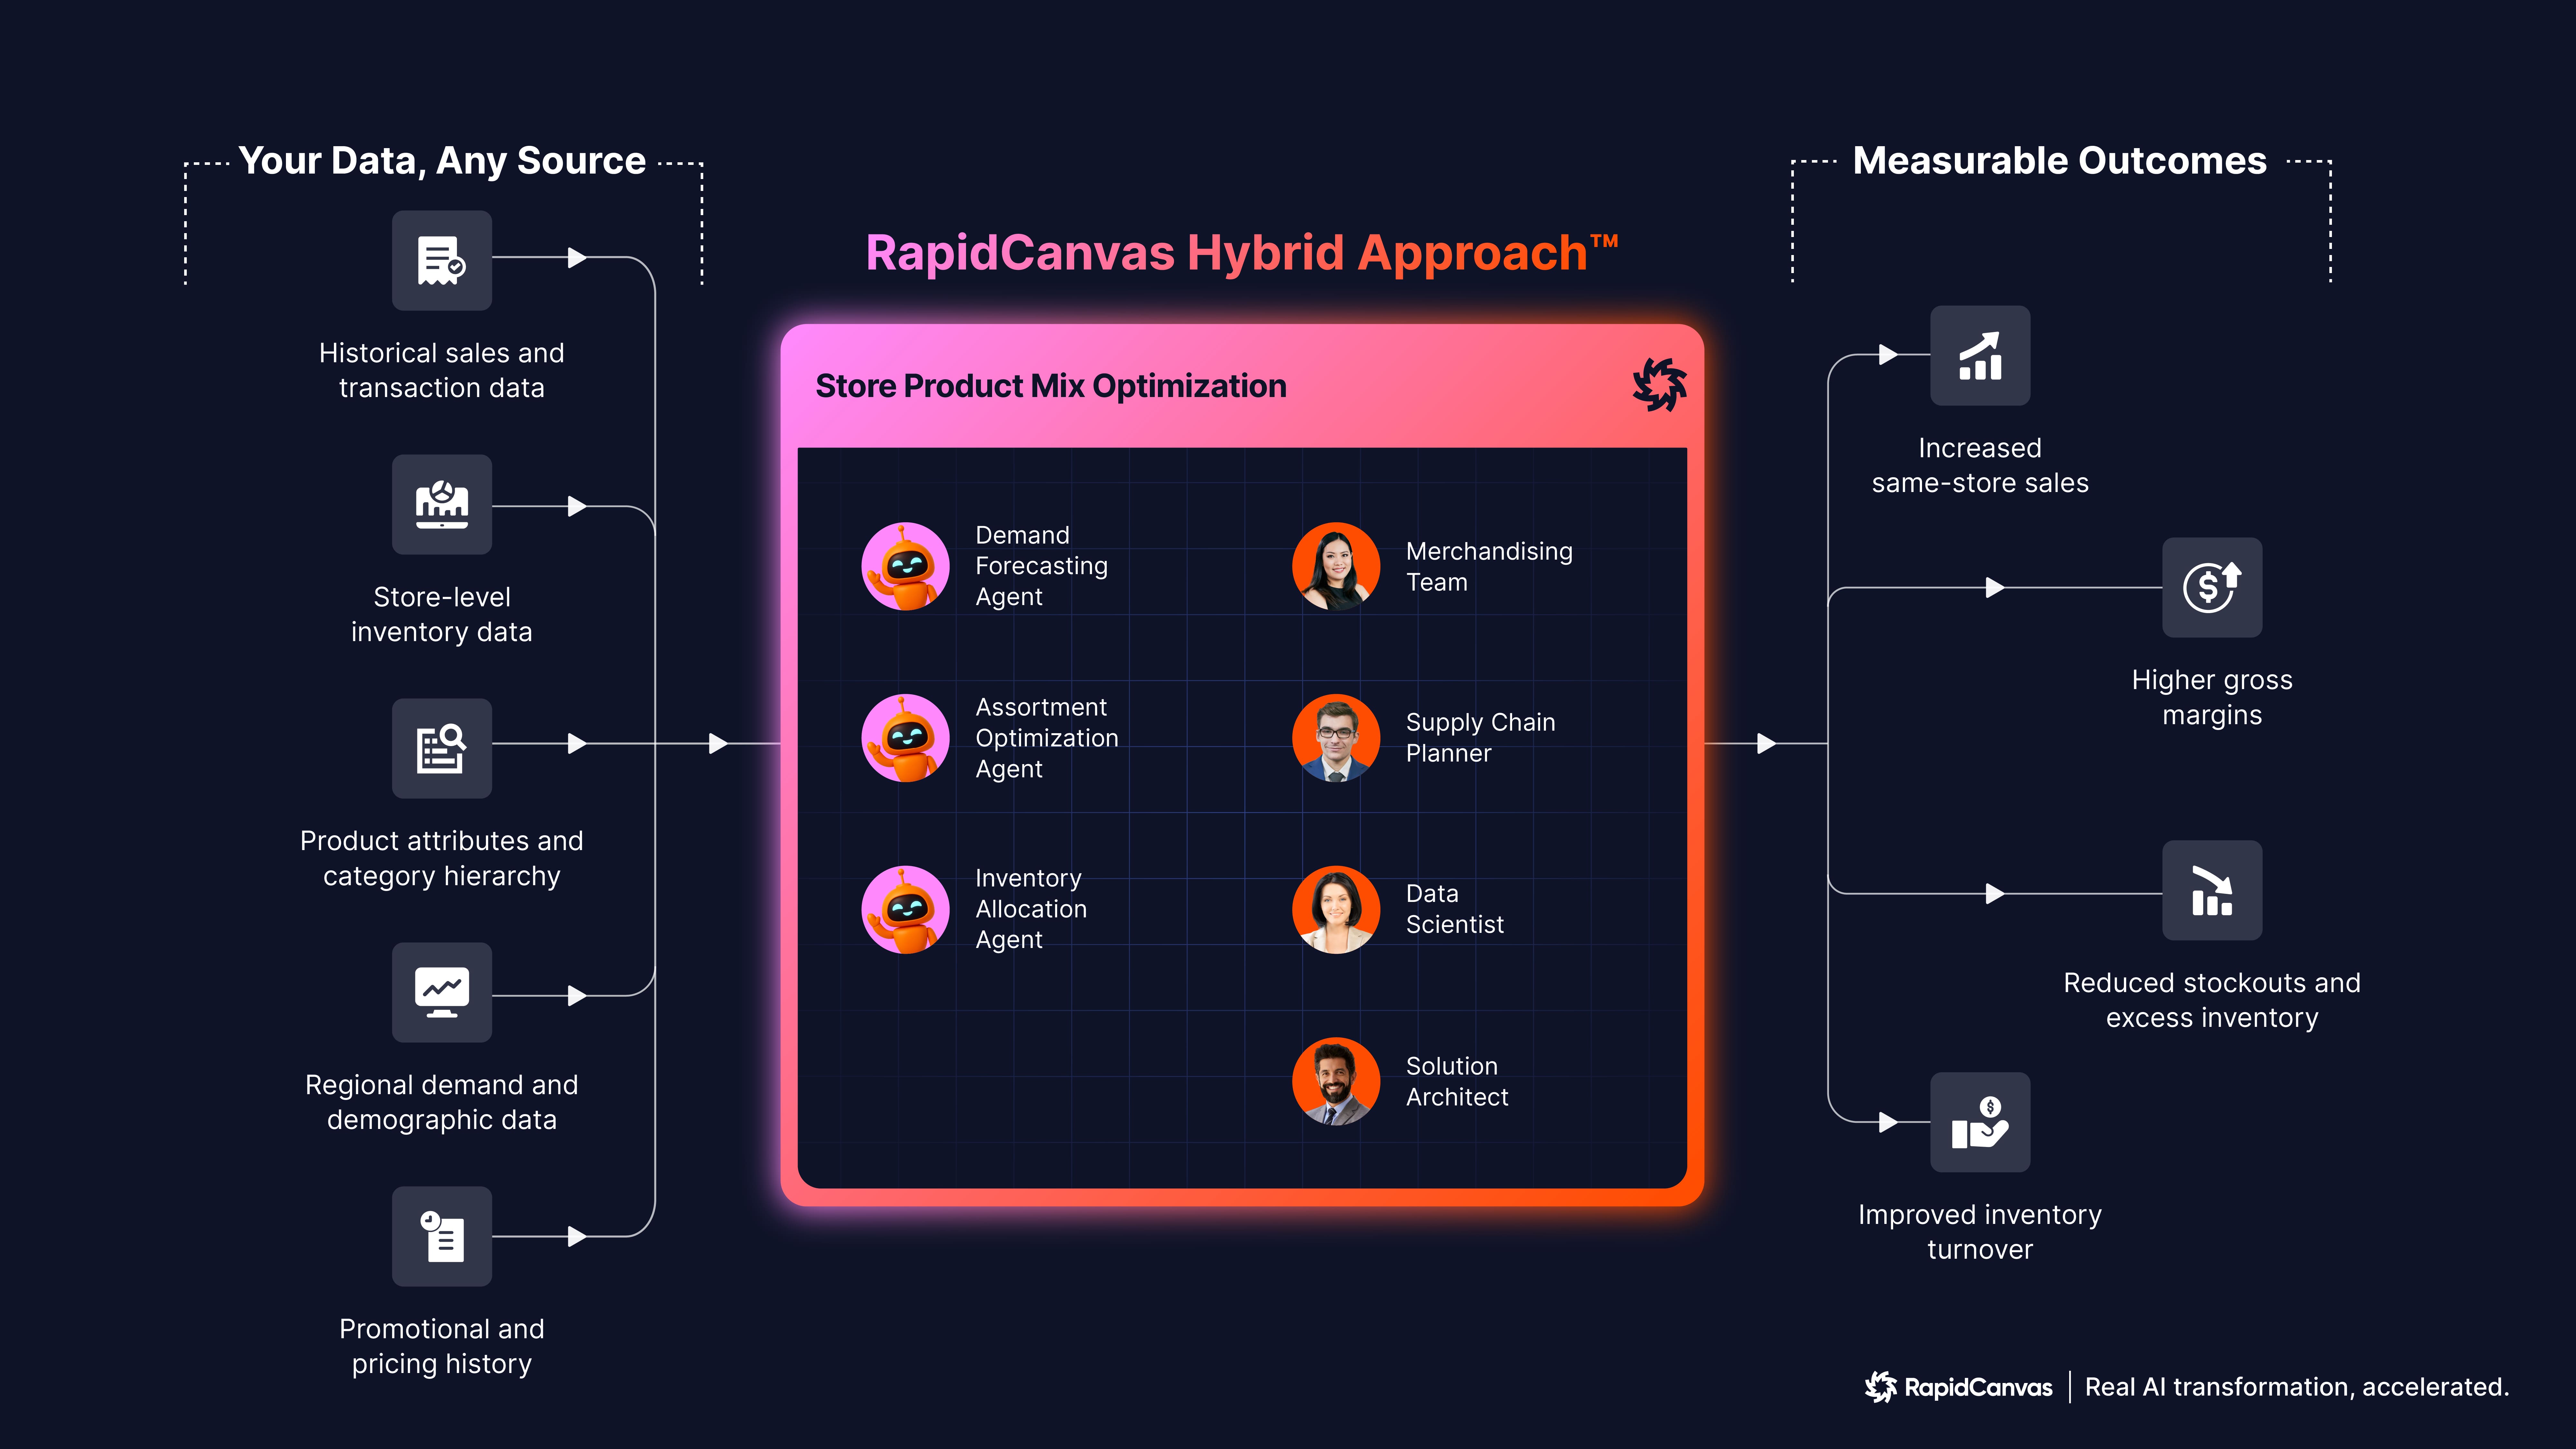The height and width of the screenshot is (1449, 2576).
Task: Select the Store-level inventory data icon
Action: click(441, 505)
